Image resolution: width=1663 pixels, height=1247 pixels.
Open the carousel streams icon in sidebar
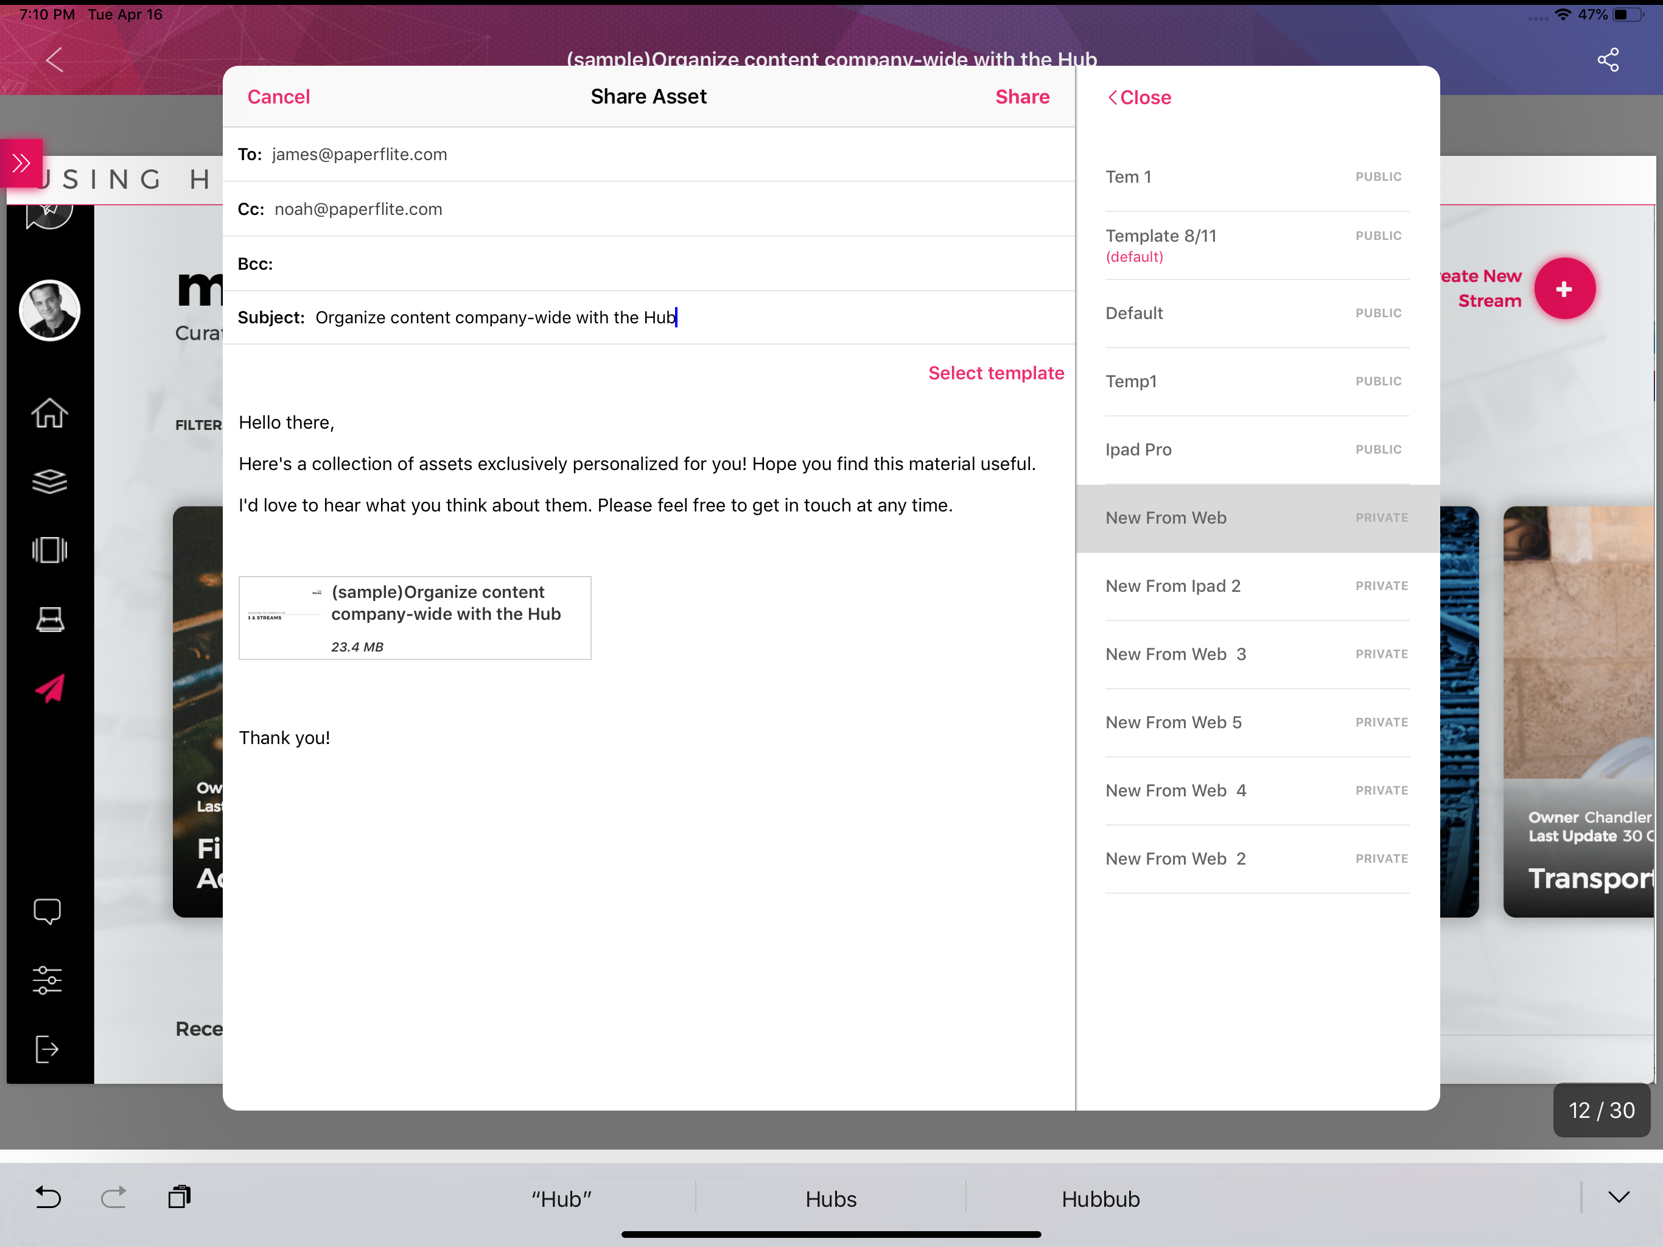point(50,550)
